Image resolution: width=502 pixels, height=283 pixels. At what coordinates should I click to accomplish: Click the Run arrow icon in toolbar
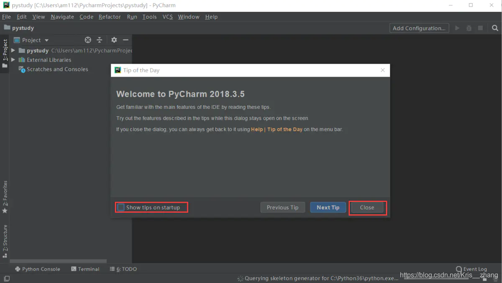coord(457,28)
